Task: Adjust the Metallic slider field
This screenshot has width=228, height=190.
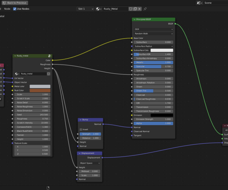Action: [x=154, y=62]
